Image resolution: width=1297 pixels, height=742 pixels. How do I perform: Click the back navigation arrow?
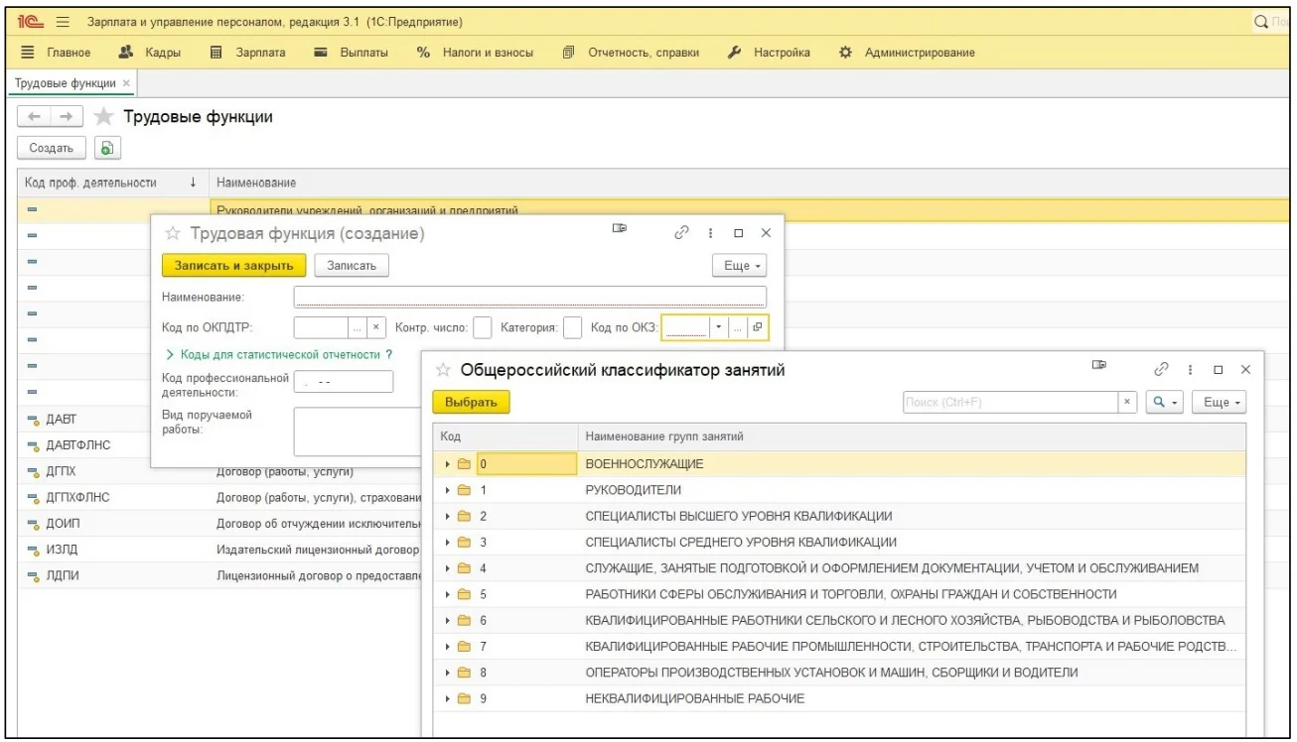coord(34,118)
